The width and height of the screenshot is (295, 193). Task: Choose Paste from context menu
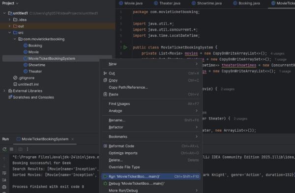point(151,95)
